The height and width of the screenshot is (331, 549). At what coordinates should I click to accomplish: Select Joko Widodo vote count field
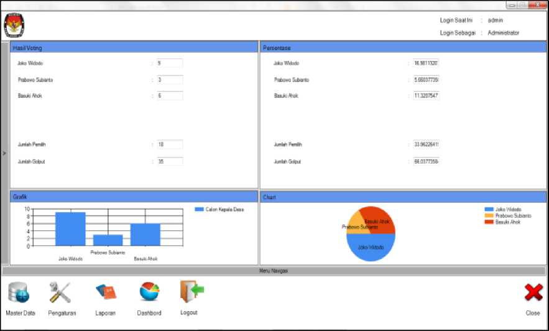(x=169, y=63)
